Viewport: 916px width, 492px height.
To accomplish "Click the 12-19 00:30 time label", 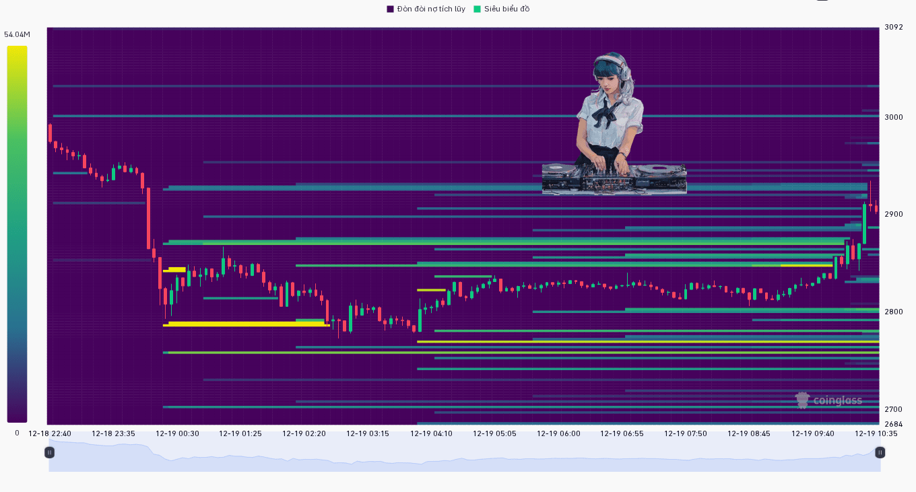I will (177, 433).
